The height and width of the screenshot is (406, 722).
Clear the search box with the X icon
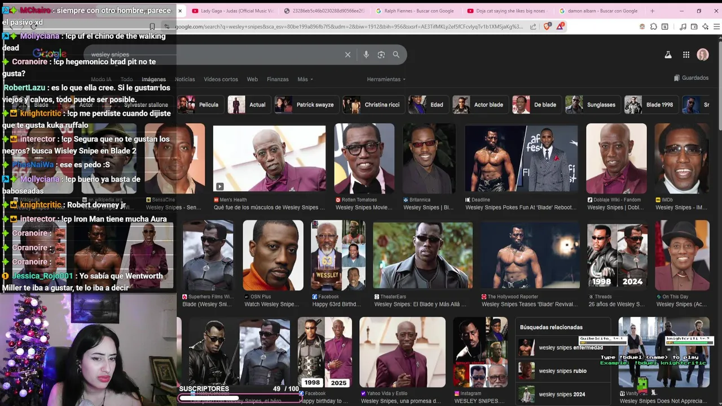pos(347,55)
